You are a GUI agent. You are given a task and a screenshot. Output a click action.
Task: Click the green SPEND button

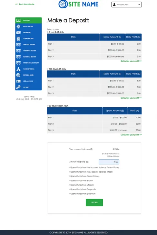(x=94, y=202)
